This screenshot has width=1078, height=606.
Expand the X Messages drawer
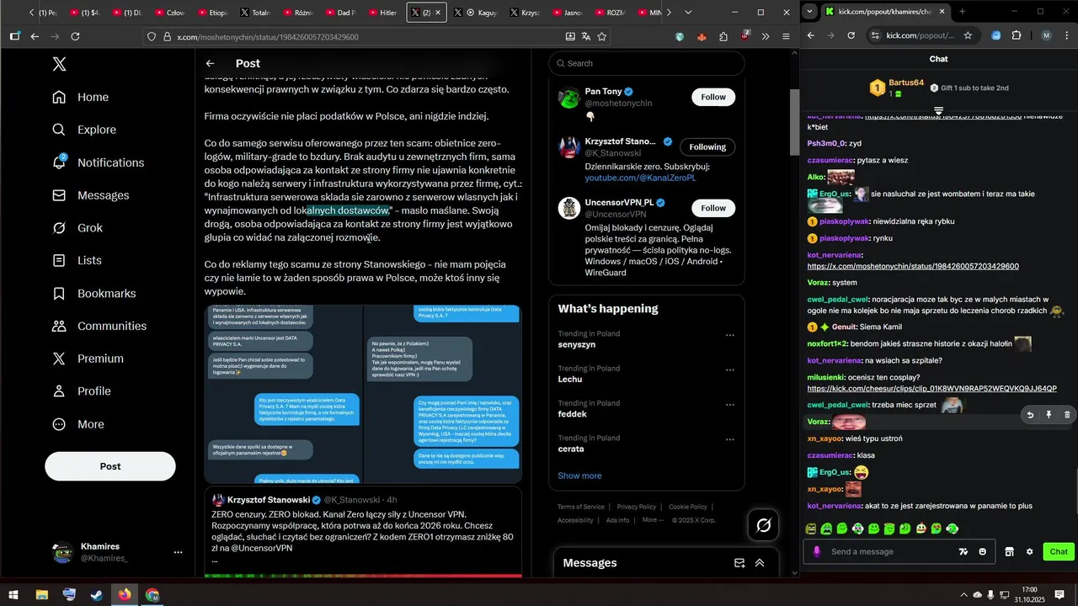tap(760, 563)
